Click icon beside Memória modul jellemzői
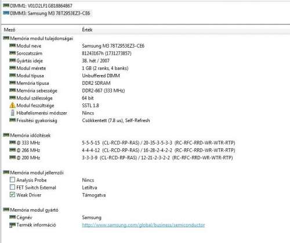Viewport: 290px width, 243px height. [6, 172]
